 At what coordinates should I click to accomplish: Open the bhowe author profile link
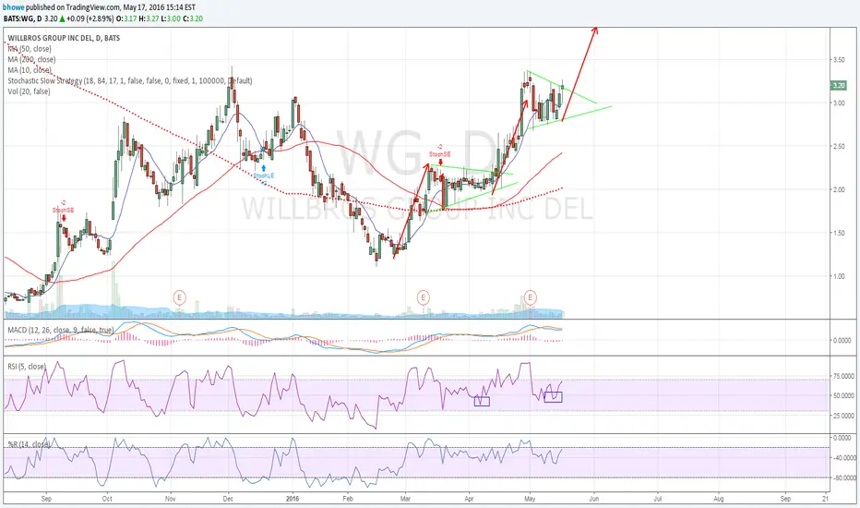click(13, 7)
